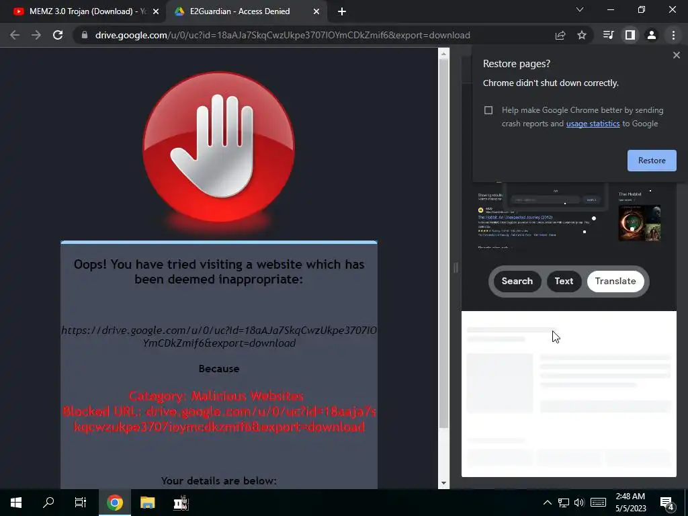
Task: Select Text mode in Lens panel
Action: coord(564,282)
